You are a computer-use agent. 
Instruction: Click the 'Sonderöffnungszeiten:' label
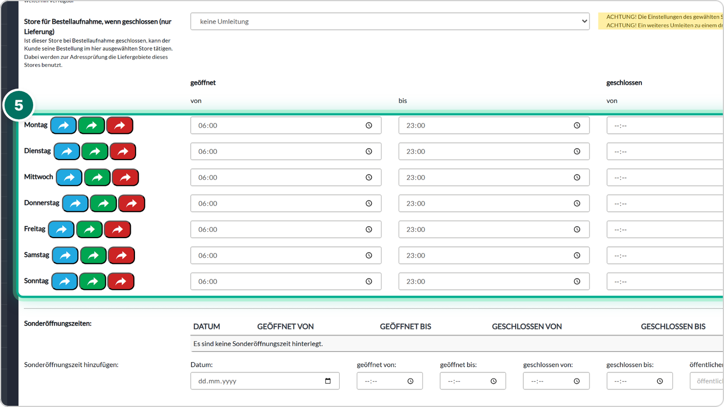[58, 323]
